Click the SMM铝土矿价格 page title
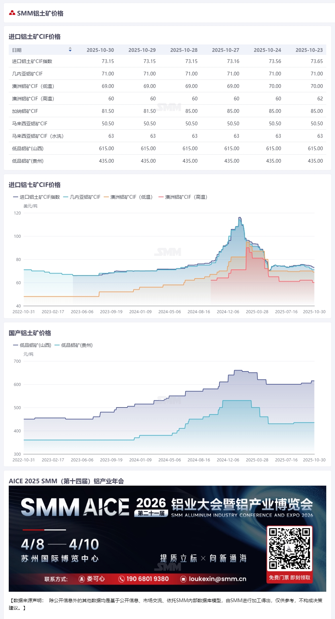 click(x=40, y=13)
